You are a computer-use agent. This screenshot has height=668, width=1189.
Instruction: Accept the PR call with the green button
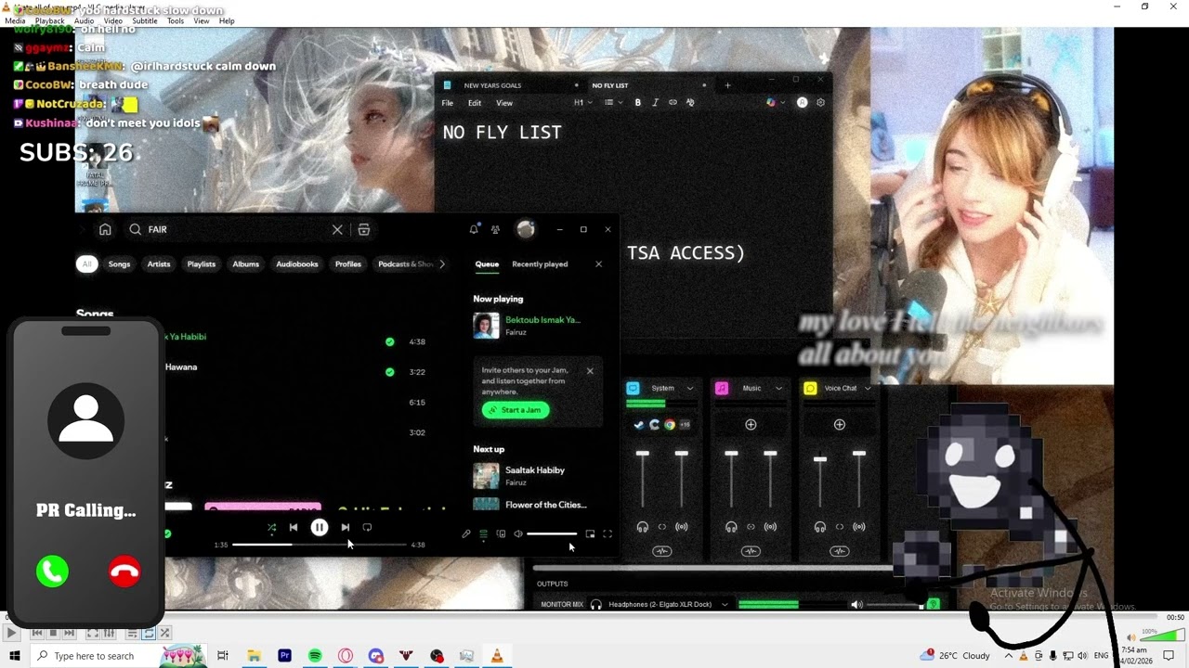(52, 572)
